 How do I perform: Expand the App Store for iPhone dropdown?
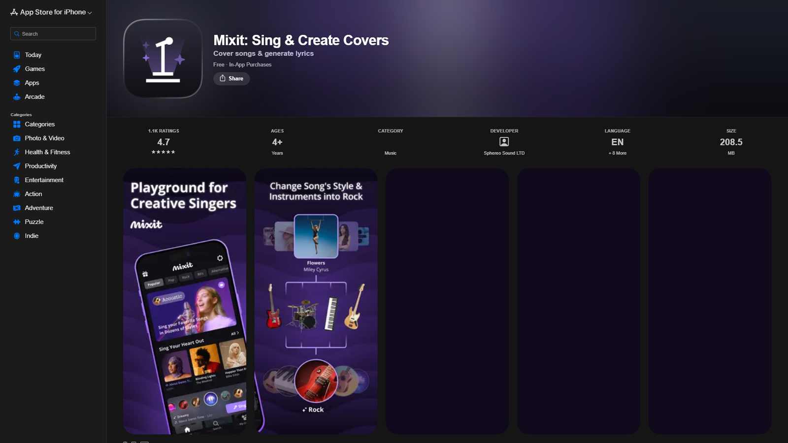51,12
